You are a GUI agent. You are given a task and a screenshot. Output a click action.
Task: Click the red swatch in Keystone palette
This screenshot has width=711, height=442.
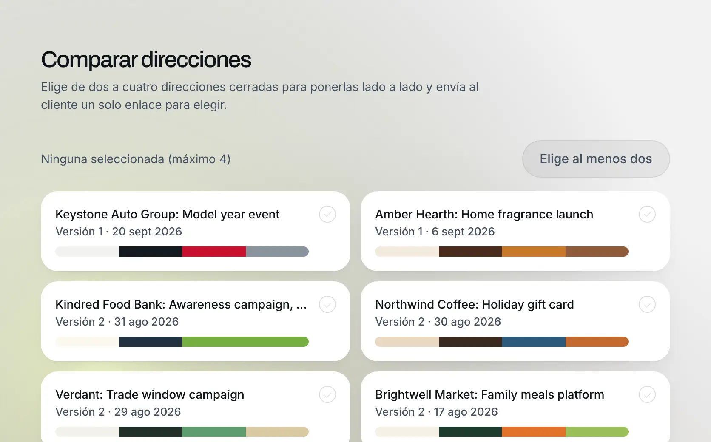[x=214, y=252]
